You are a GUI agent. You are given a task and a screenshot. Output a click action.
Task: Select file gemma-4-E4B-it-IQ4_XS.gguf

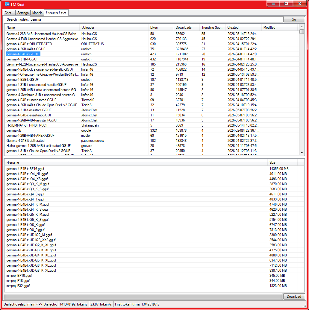(x=151, y=179)
